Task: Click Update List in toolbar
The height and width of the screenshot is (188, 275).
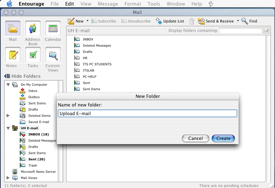Action: coord(170,21)
